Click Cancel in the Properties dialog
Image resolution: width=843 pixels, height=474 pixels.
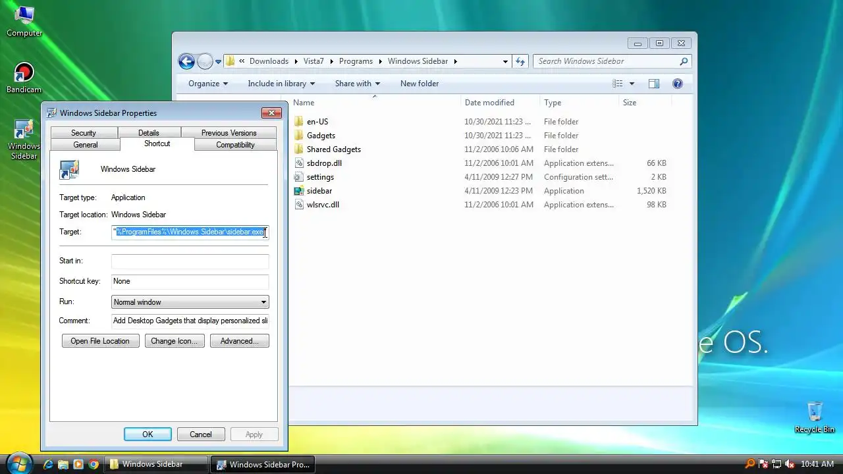click(x=201, y=434)
